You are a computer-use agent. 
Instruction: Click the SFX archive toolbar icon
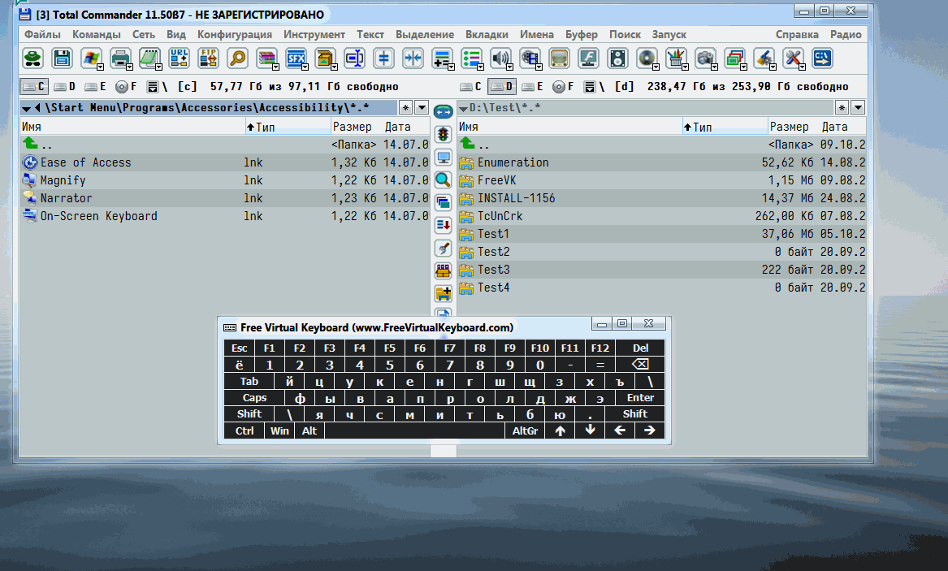[296, 58]
